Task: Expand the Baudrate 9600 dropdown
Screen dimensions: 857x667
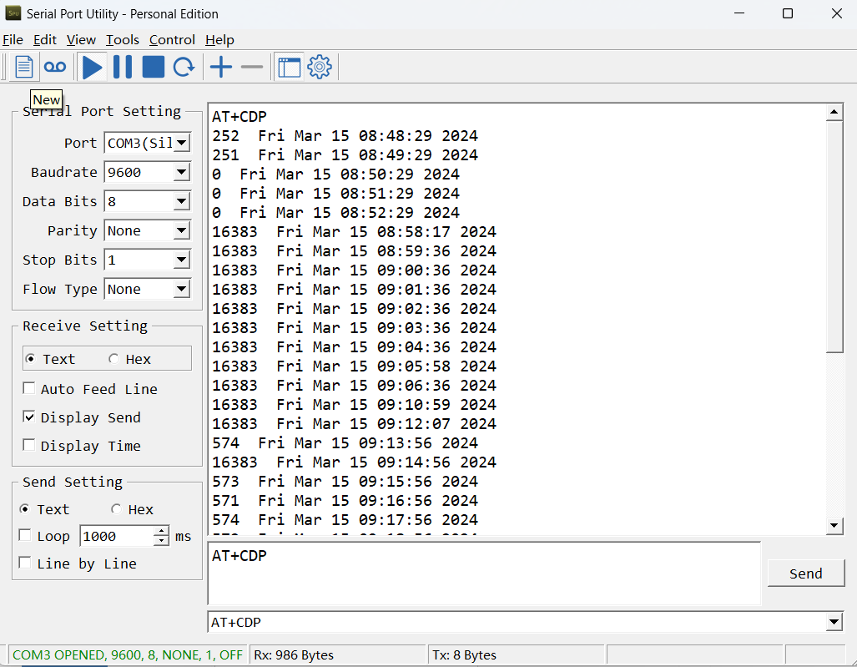Action: click(x=182, y=172)
